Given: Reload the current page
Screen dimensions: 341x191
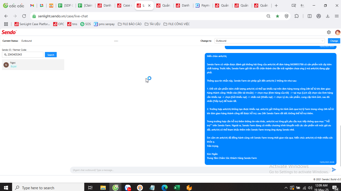Looking at the screenshot, I should point(24,16).
